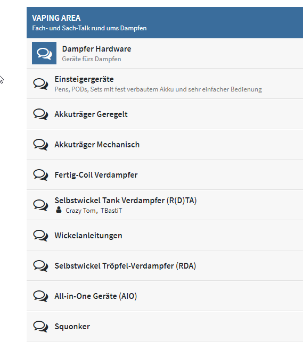303x342 pixels.
Task: Go to Akkuträger Geregelt subforum
Action: (91, 114)
